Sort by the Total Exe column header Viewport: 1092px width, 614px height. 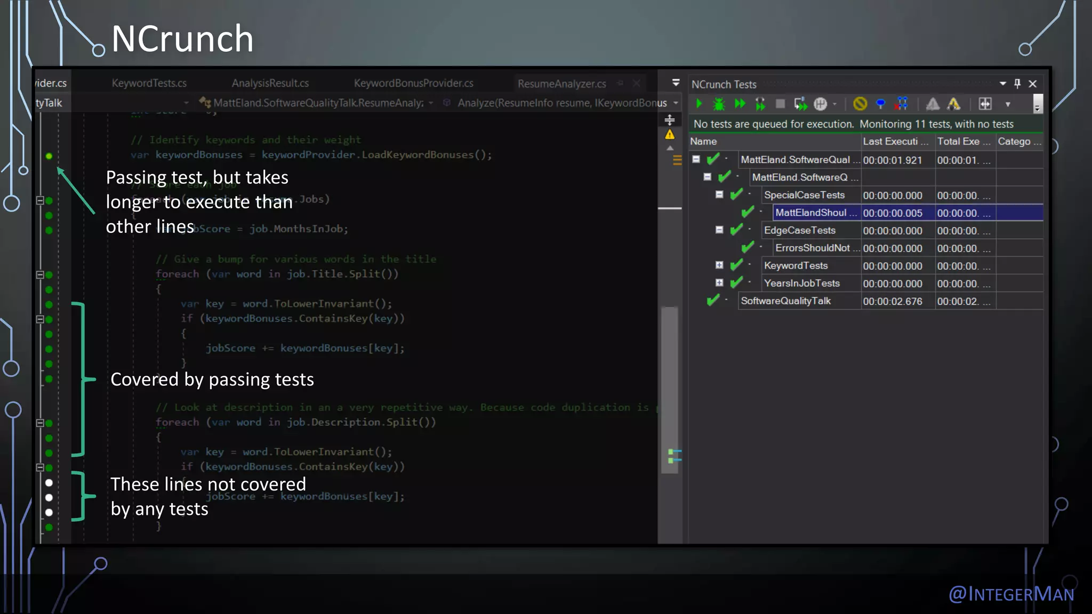(x=966, y=141)
